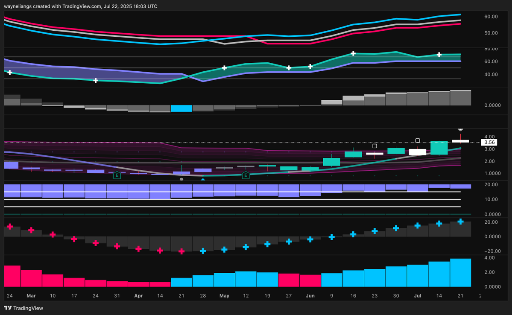Click the 16 date label on time axis
Screen dimensions: 512x315
(353, 296)
